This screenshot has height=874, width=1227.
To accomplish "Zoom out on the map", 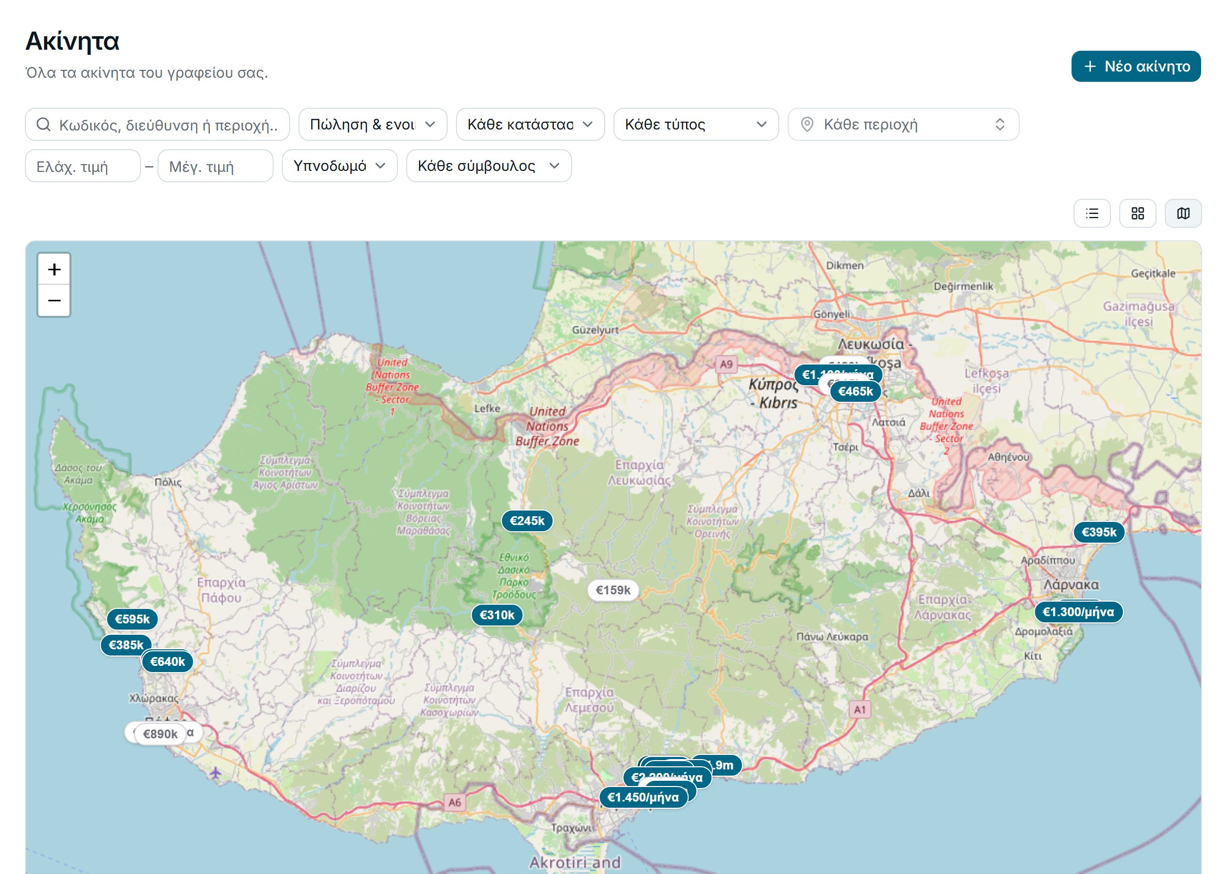I will click(x=54, y=300).
